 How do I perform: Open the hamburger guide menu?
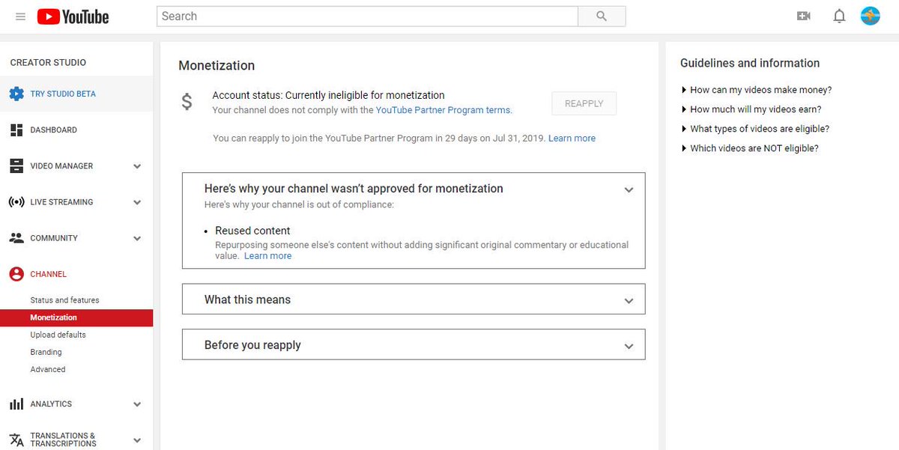pyautogui.click(x=20, y=16)
